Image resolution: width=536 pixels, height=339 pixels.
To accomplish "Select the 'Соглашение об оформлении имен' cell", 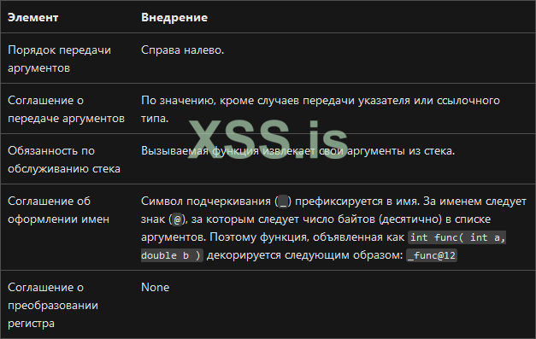I will (x=58, y=210).
